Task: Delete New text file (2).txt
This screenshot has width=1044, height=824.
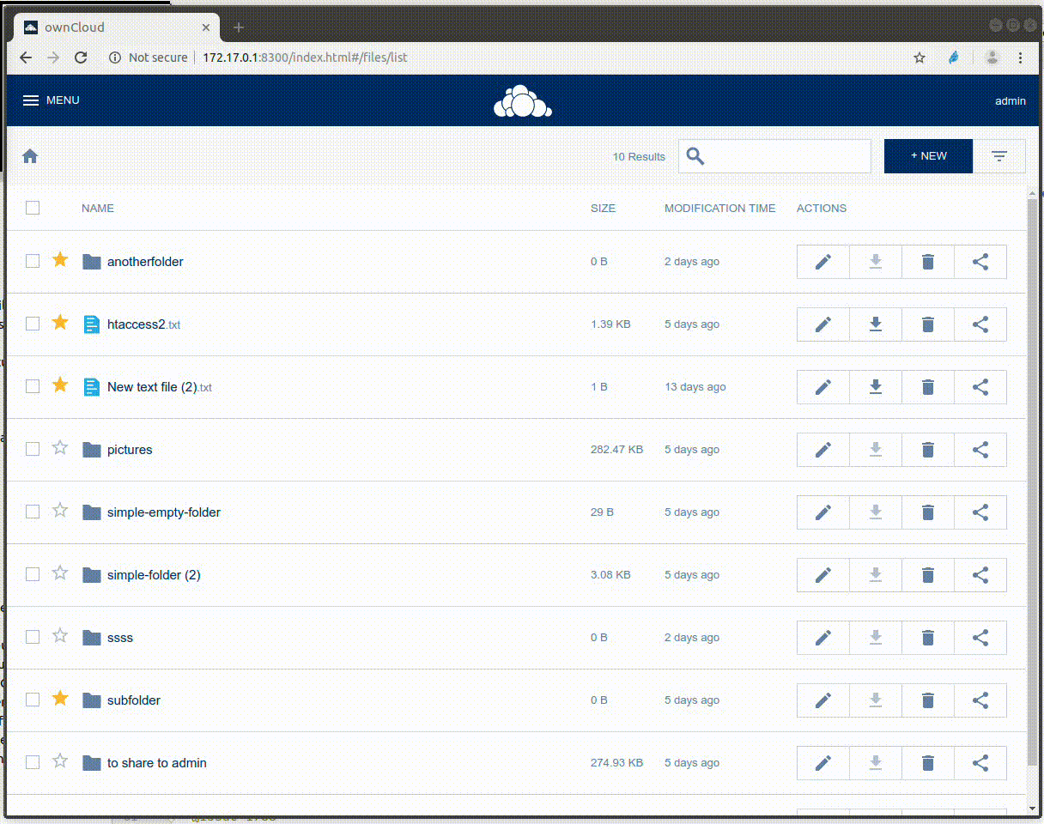Action: 928,387
